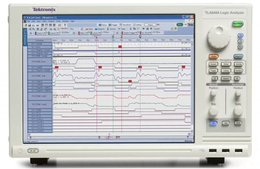Open the Edit menu
This screenshot has height=169, width=260.
[33, 21]
